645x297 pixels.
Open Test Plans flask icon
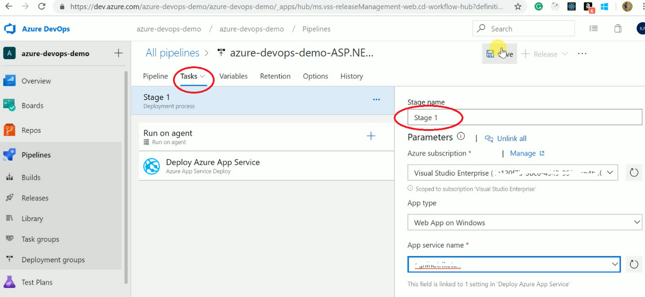pyautogui.click(x=9, y=282)
